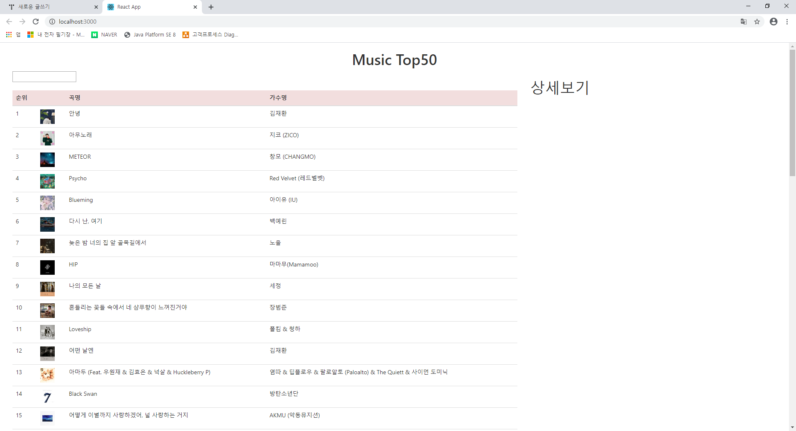Click artist name Red Velvet (레드벨벳)
Image resolution: width=796 pixels, height=431 pixels.
297,178
